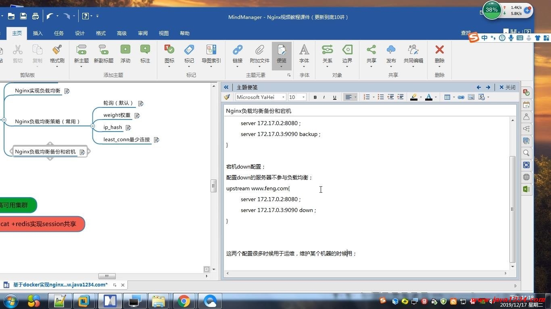Open the 共享 share icon
Screen dimensions: 551x309
371,50
